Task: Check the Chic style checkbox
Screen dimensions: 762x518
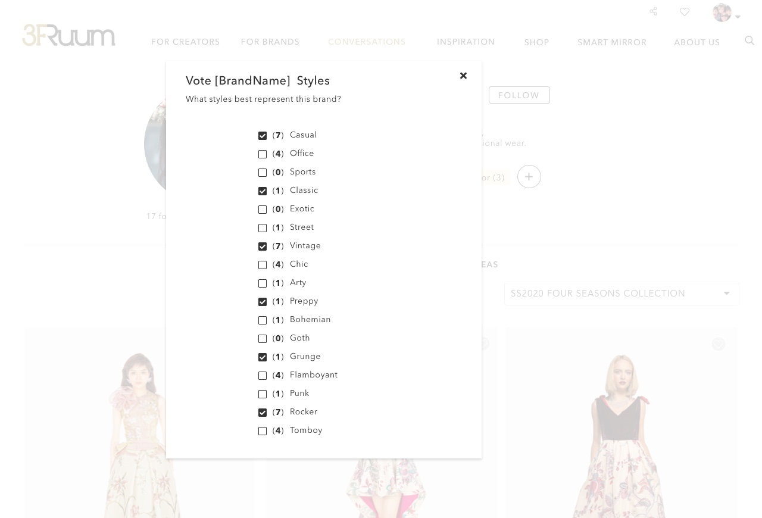Action: (263, 265)
